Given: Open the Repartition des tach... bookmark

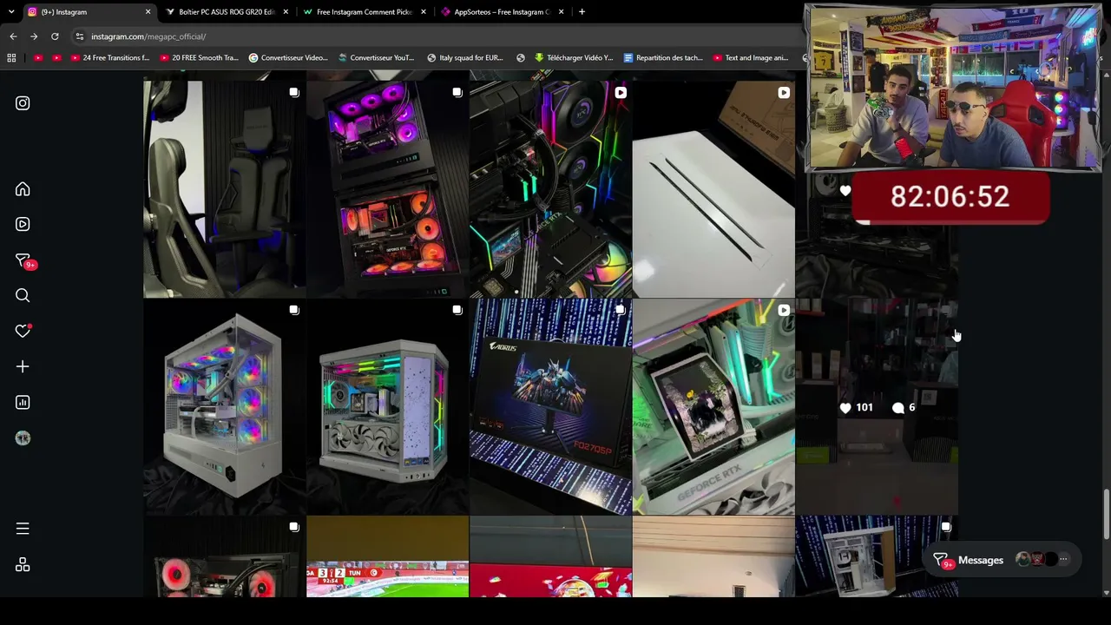Looking at the screenshot, I should 663,58.
